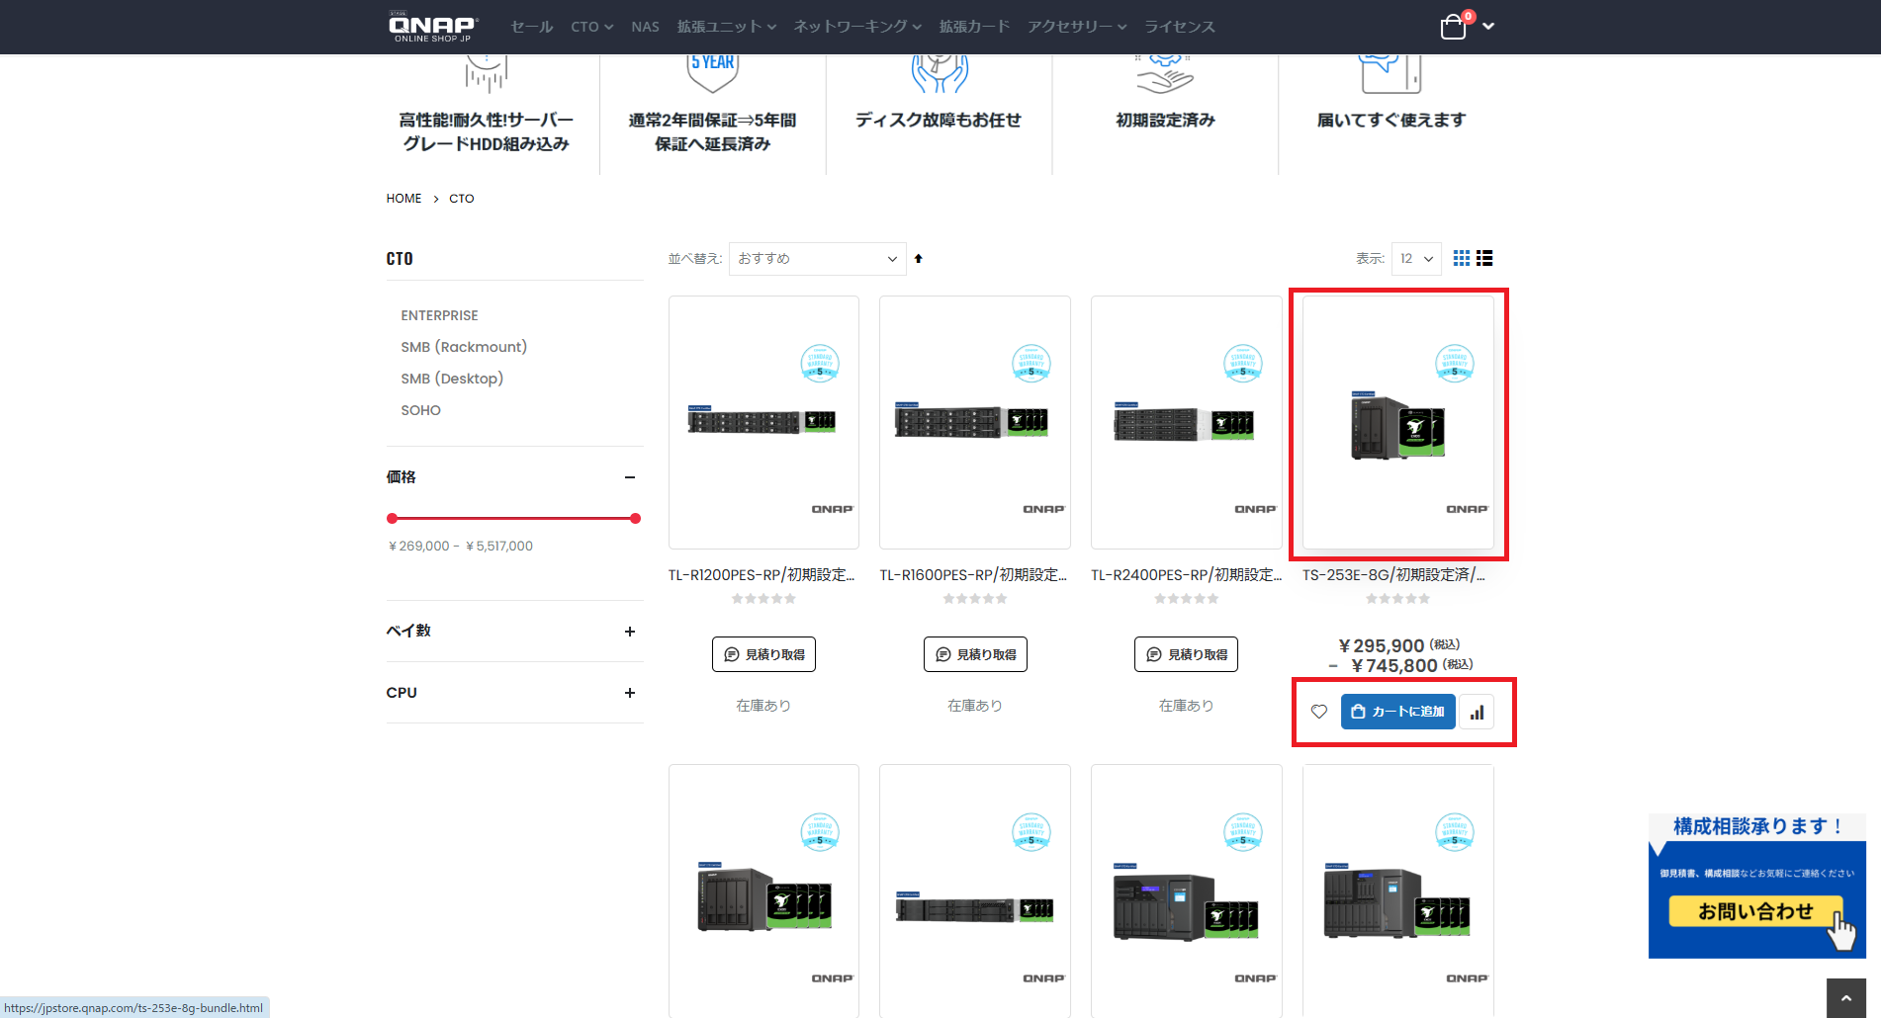Click the お問い合わせ contact button
The height and width of the screenshot is (1018, 1881).
pos(1755,911)
